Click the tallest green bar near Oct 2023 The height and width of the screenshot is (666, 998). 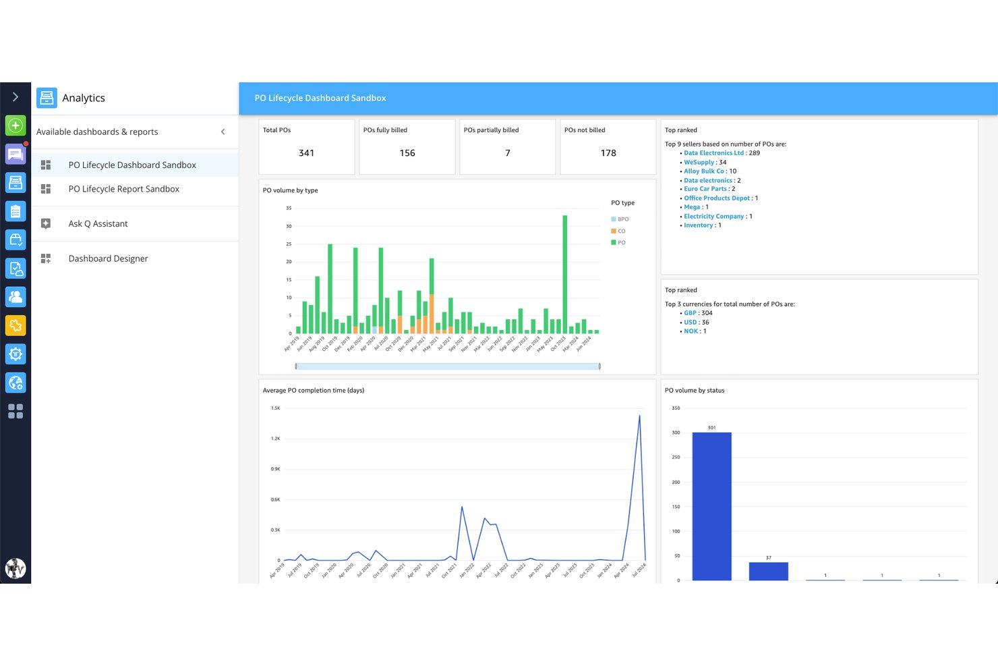coord(565,274)
